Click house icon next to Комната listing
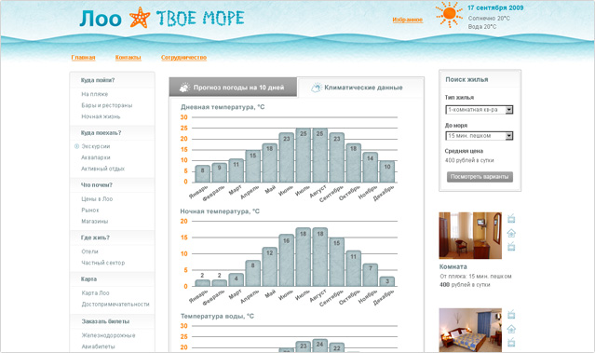Viewport: 595px width, 353px height. point(511,233)
